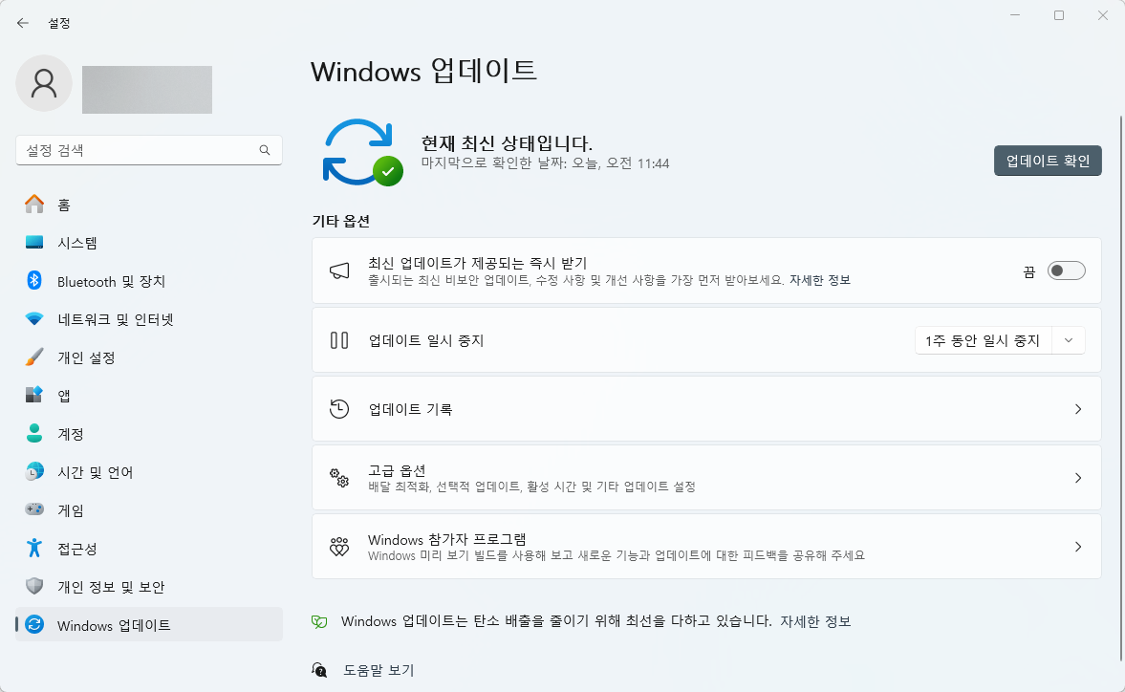Screen dimensions: 1125x692
Task: Click the 개인 정보 및 보안 shield icon
Action: (34, 586)
